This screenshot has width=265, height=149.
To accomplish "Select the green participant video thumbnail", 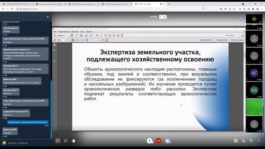I will click(254, 107).
